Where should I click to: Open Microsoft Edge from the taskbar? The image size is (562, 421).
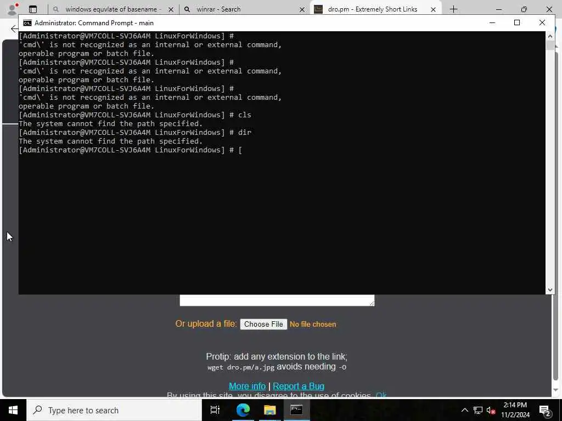[243, 410]
